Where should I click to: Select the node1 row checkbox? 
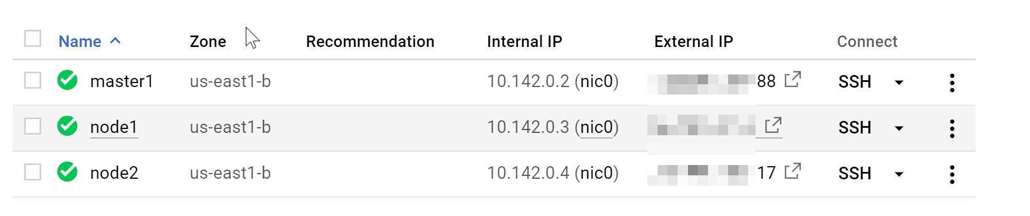click(33, 126)
